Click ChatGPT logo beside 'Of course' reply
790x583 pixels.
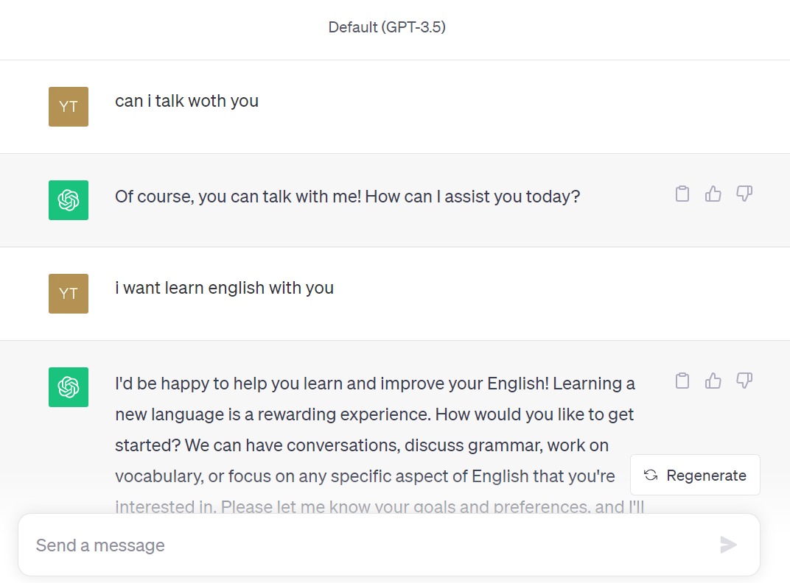pyautogui.click(x=69, y=200)
